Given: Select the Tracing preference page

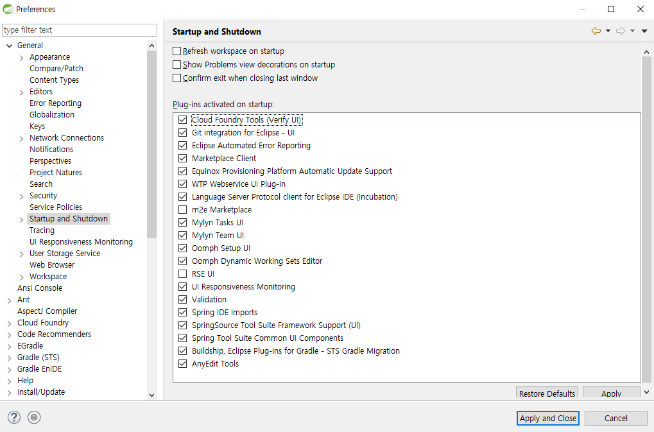Looking at the screenshot, I should pos(42,230).
